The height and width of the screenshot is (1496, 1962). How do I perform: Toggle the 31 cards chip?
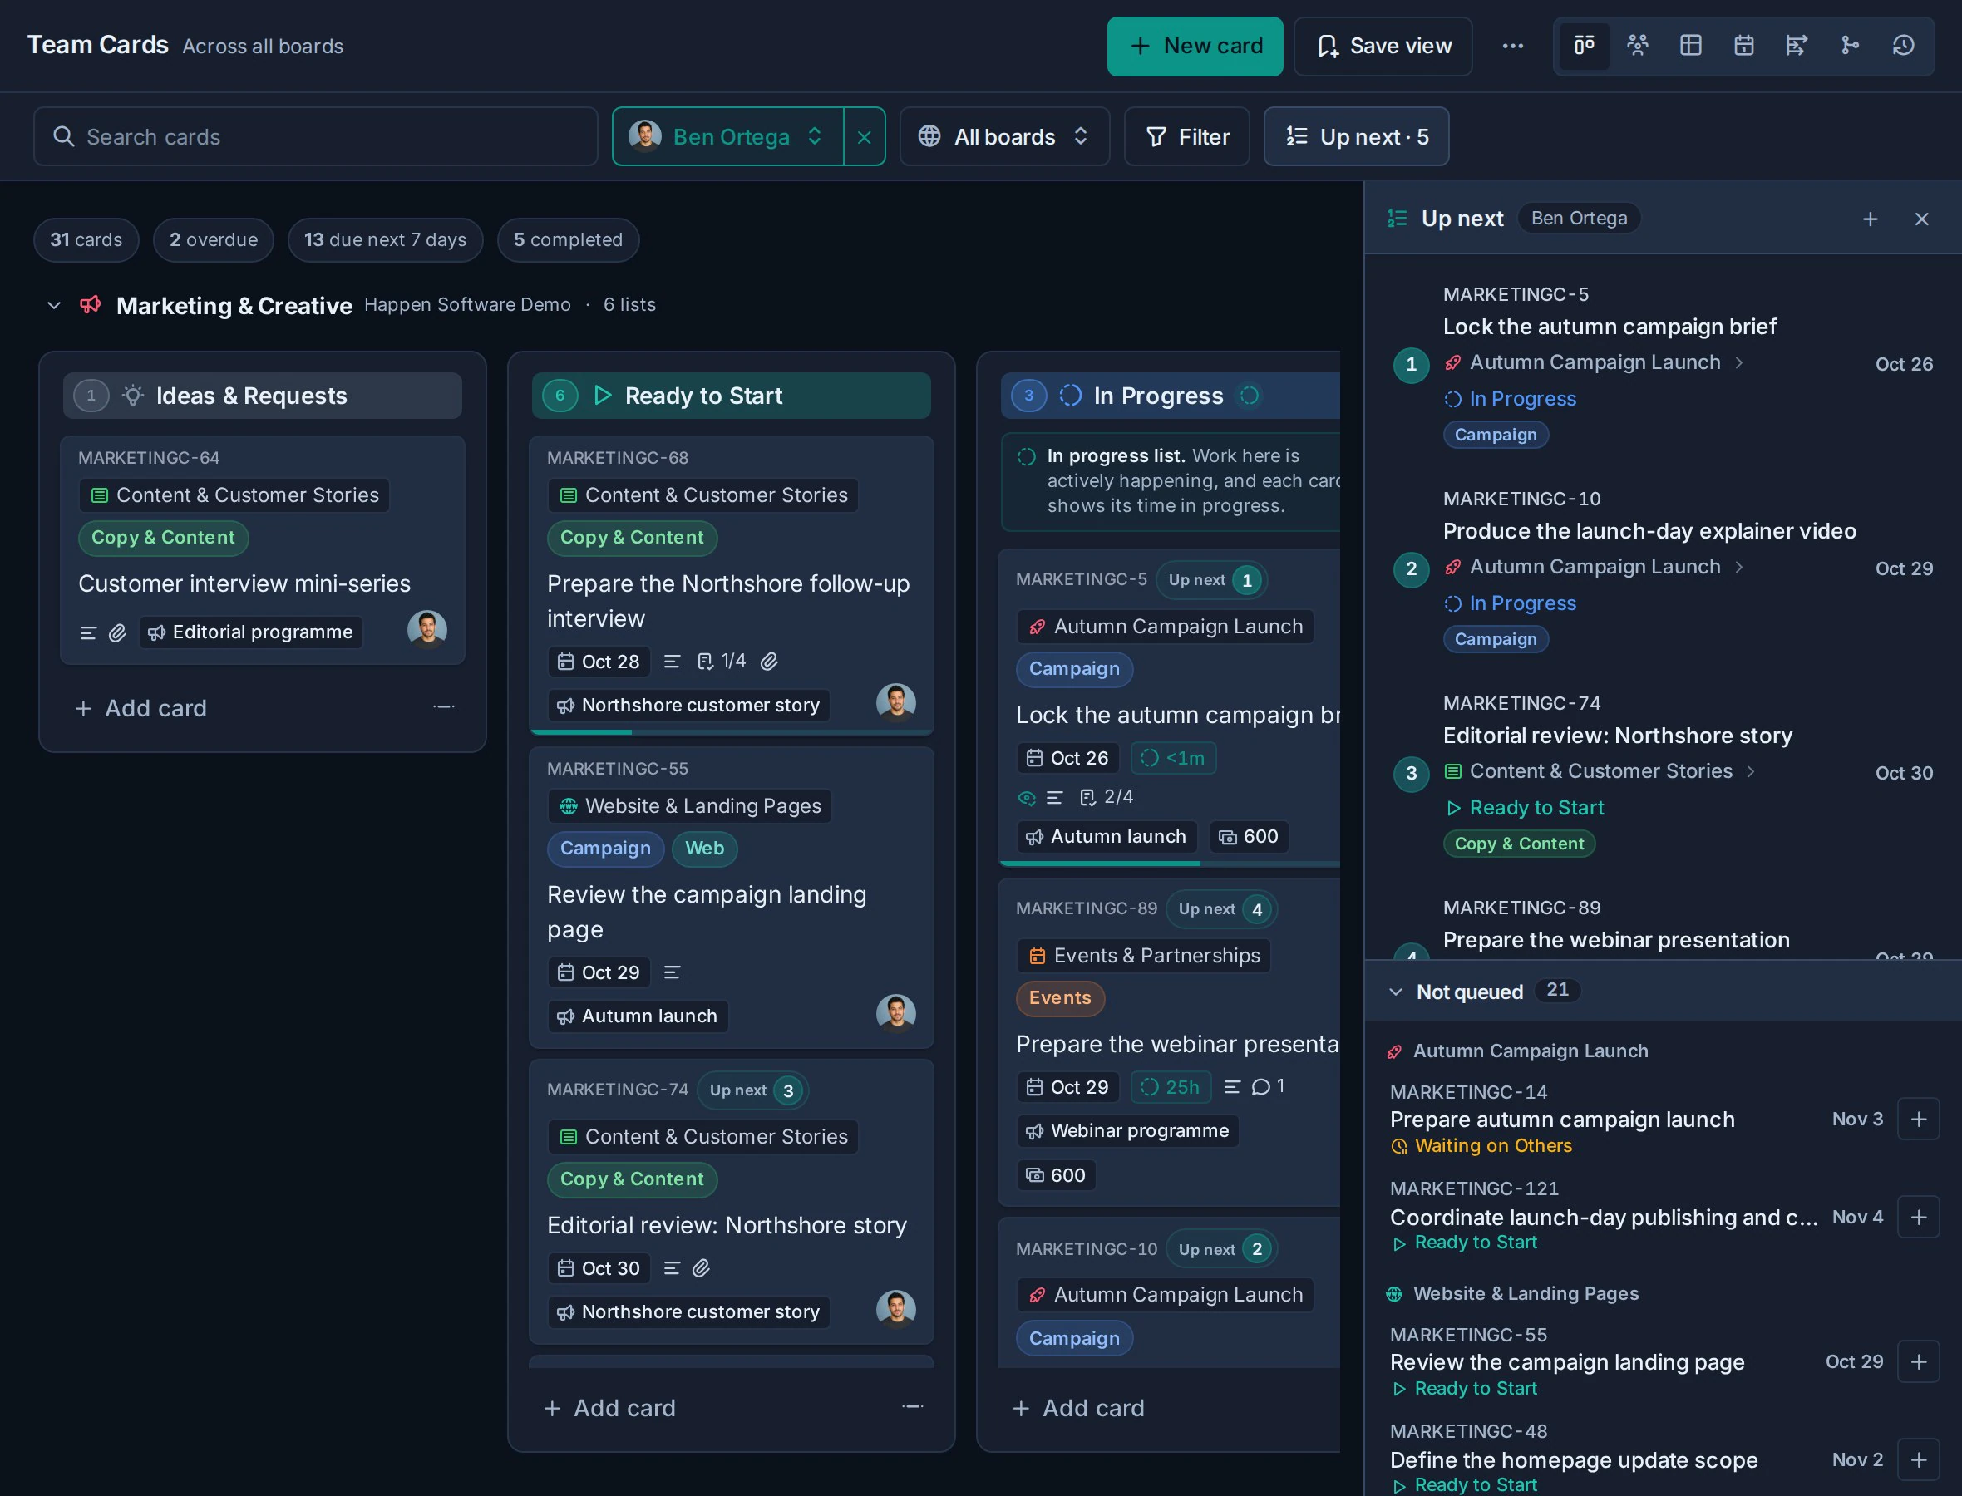(x=86, y=240)
